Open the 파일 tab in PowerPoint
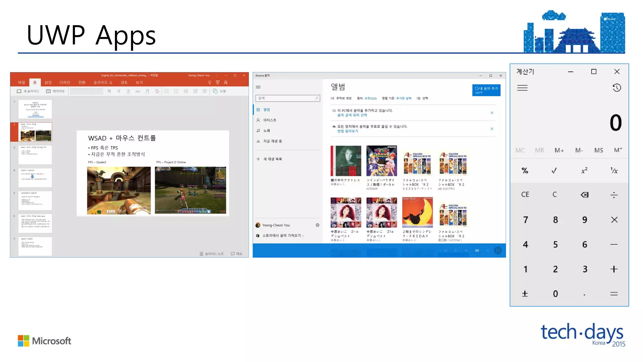The image size is (643, 362). 21,82
